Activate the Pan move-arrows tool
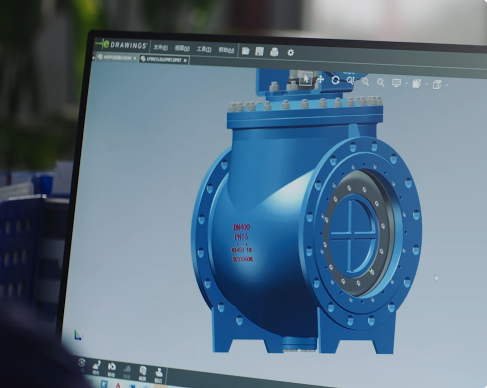 [x=320, y=79]
